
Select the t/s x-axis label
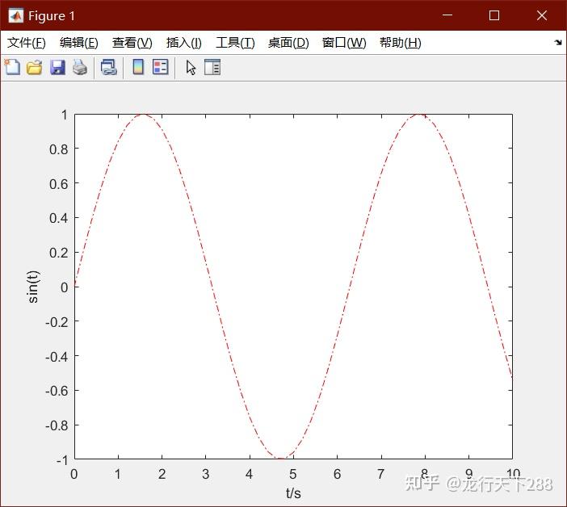click(293, 493)
